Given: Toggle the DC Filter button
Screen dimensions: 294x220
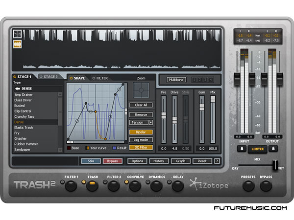Looking at the screenshot, I should click(x=141, y=148).
